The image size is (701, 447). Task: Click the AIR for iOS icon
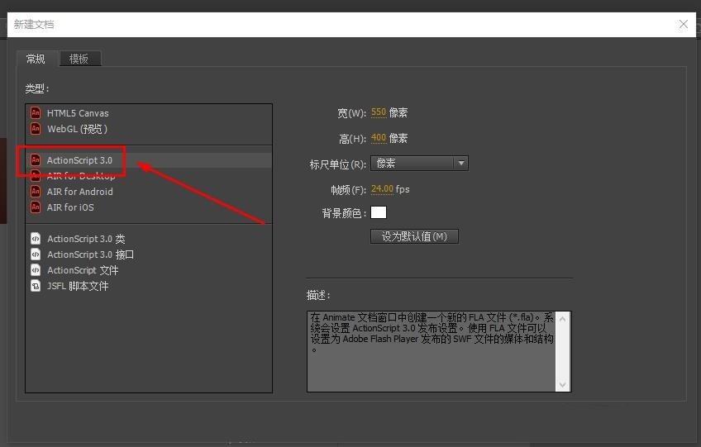36,207
